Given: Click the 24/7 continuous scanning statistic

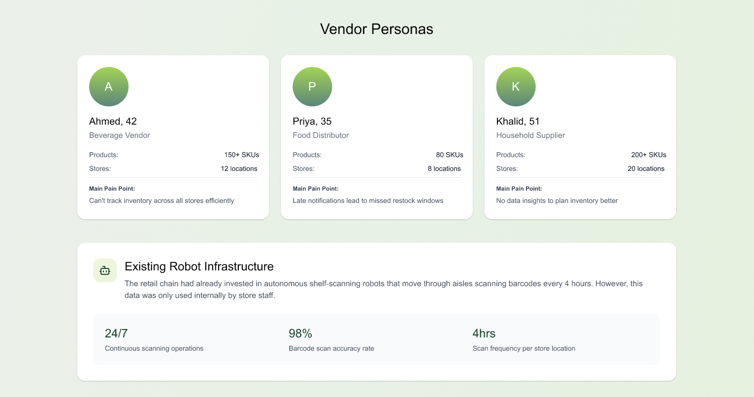Looking at the screenshot, I should coord(116,333).
